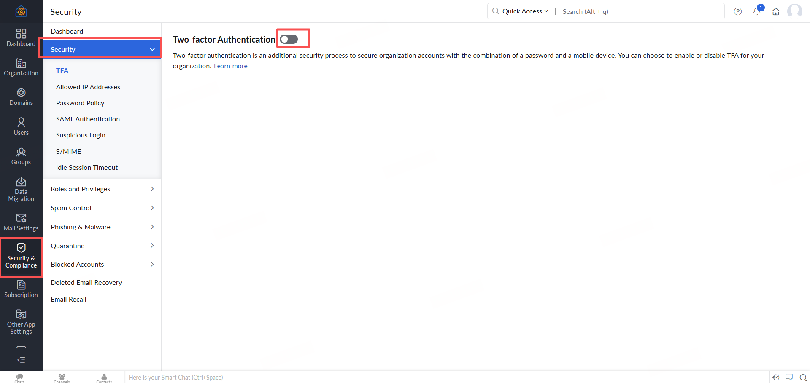The image size is (810, 383).
Task: Open the Groups section
Action: pyautogui.click(x=21, y=156)
